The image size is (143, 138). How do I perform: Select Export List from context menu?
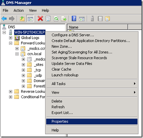coord(92,113)
